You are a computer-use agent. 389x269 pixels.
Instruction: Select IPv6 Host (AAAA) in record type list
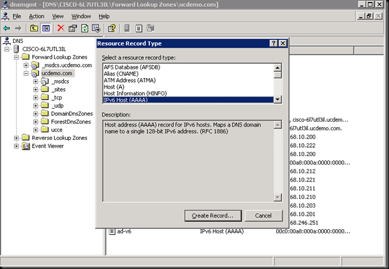(188, 100)
